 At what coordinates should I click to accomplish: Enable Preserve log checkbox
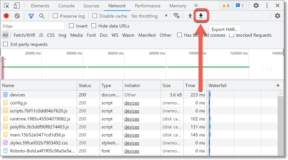[x=55, y=16]
